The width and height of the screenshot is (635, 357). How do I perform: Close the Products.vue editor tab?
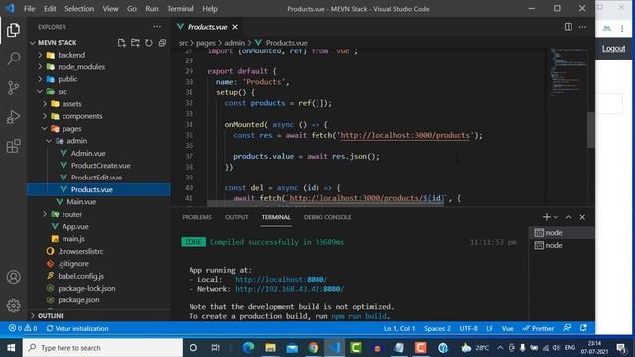coord(235,27)
